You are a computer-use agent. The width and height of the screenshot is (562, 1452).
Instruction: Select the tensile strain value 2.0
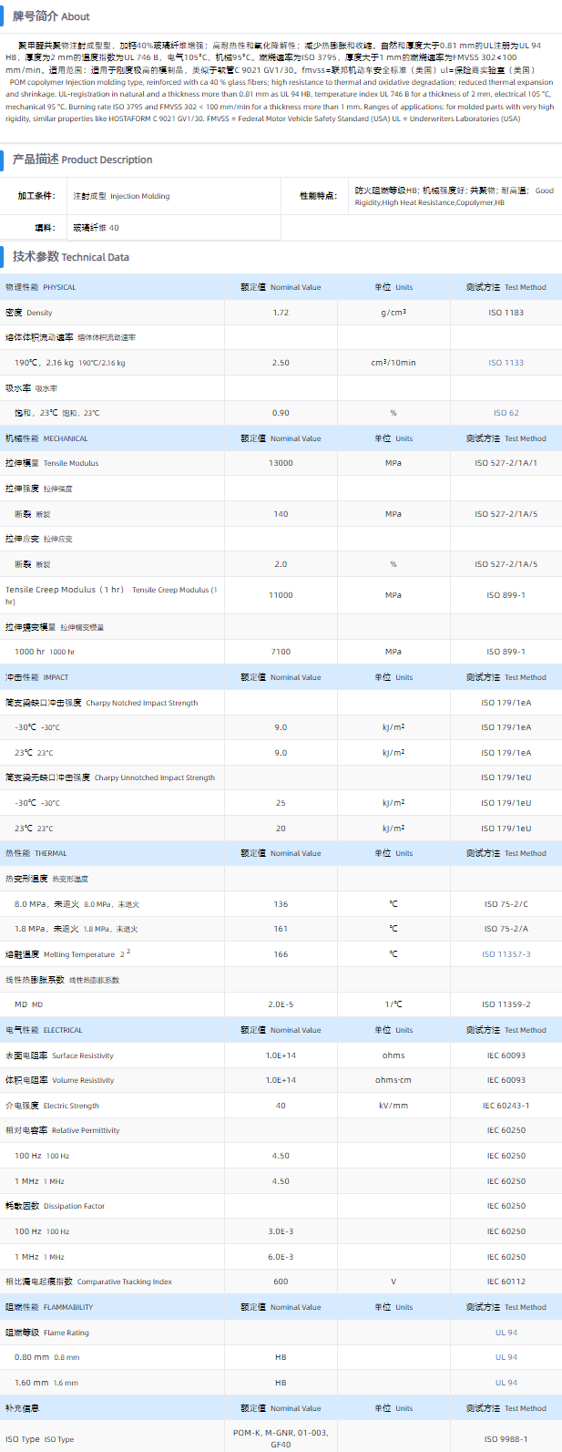[281, 564]
